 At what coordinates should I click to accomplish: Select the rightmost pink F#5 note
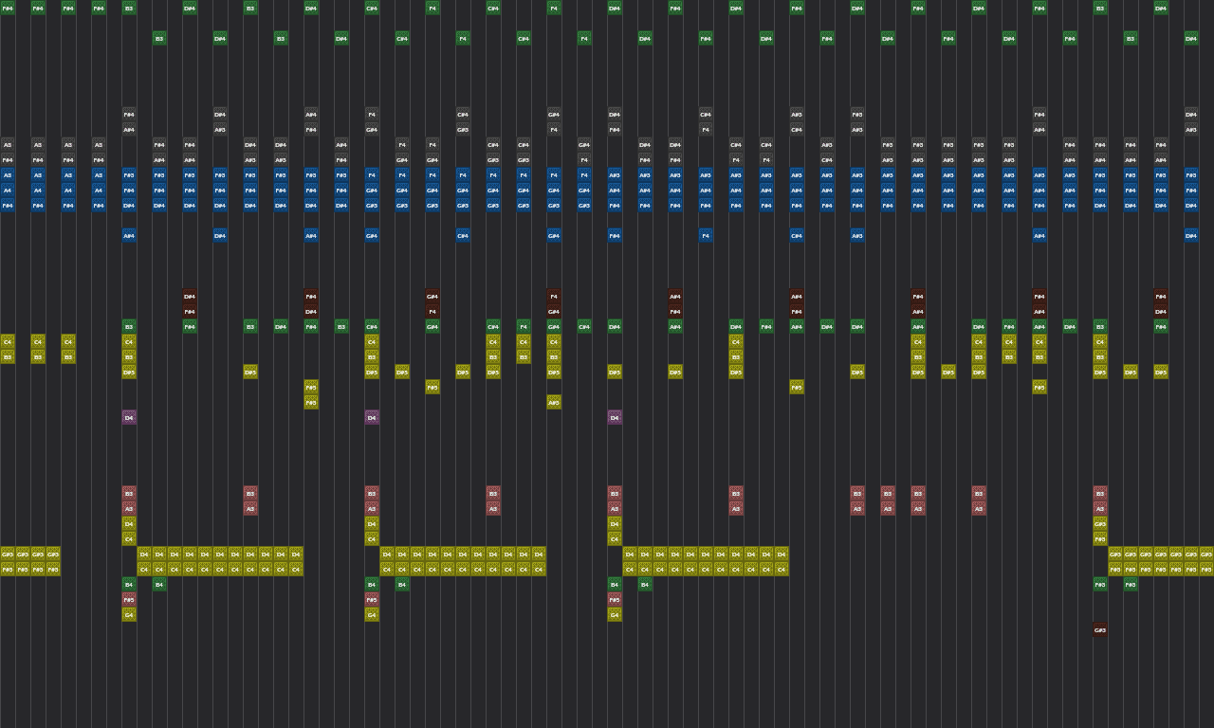[615, 599]
